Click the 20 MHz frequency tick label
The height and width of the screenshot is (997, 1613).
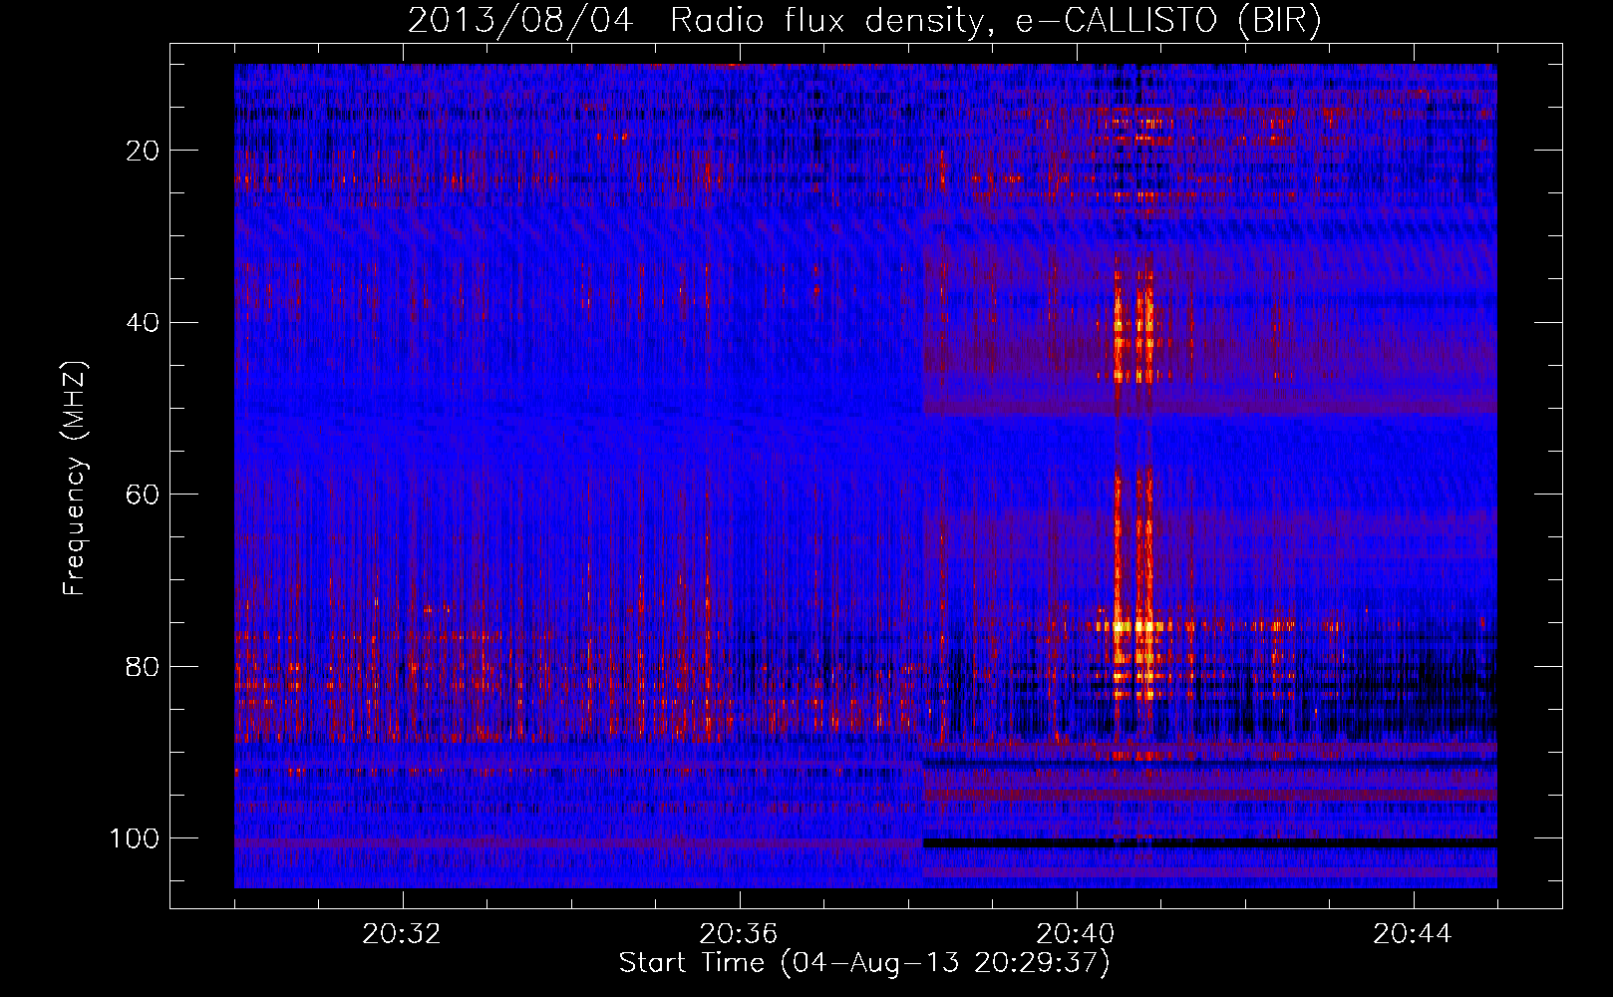[x=144, y=151]
